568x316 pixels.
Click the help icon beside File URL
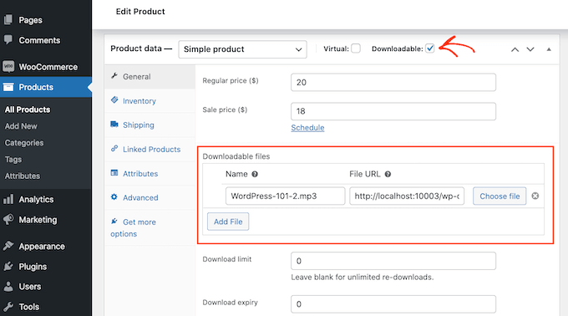388,175
